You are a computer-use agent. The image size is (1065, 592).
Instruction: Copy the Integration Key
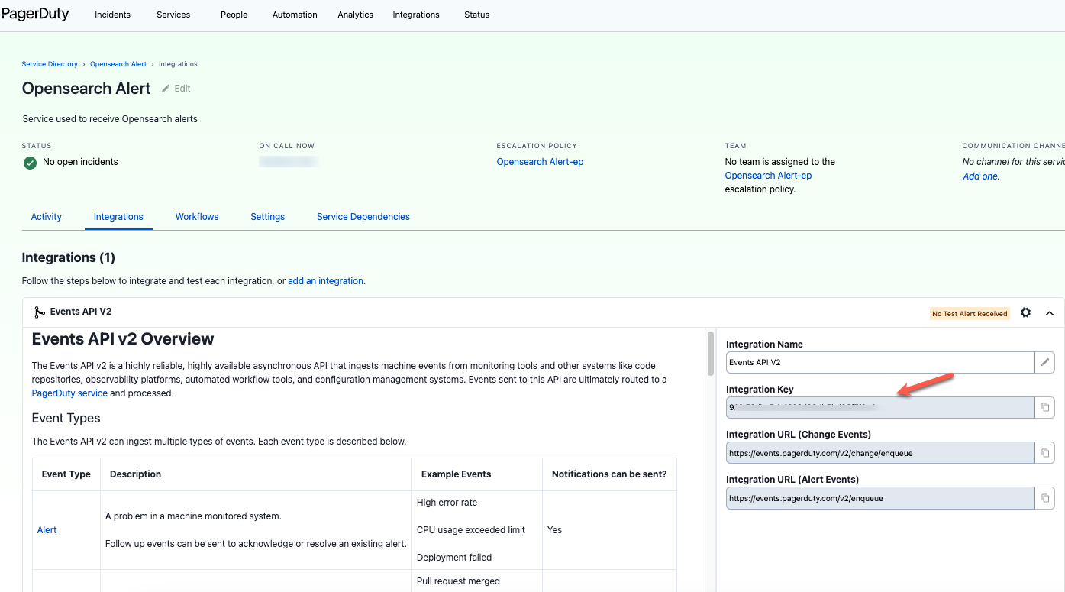pyautogui.click(x=1045, y=407)
